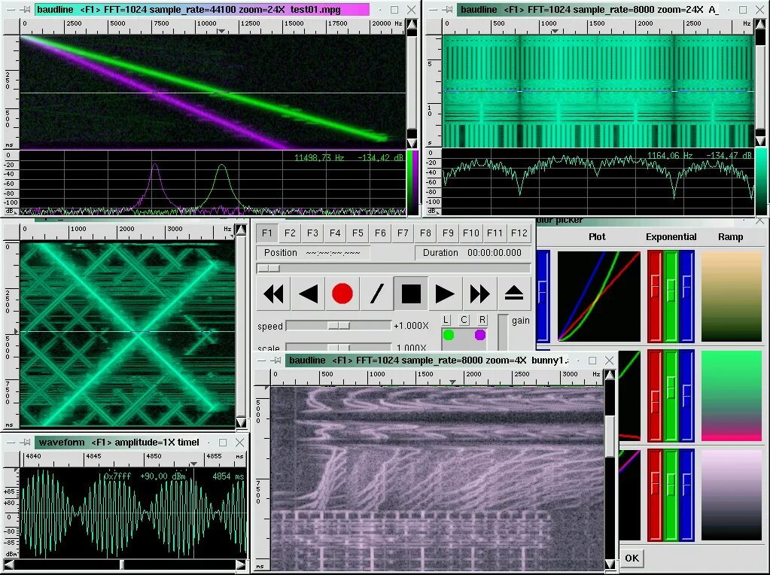Click the beige-to-black color ramp swatch
The image size is (770, 575).
[731, 296]
